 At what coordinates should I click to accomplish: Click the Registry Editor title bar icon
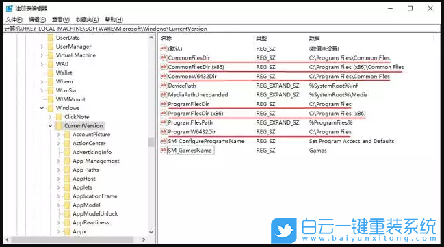(x=9, y=8)
